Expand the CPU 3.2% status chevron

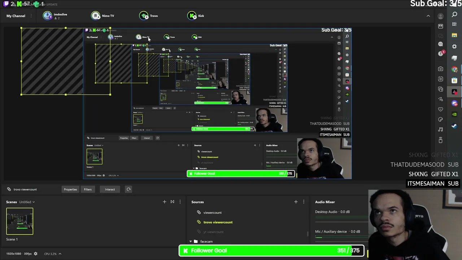pyautogui.click(x=60, y=254)
